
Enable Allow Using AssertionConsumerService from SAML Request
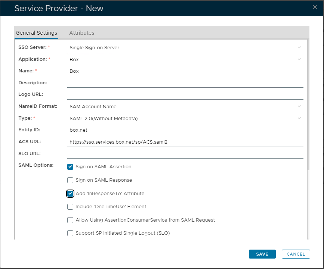(70, 220)
